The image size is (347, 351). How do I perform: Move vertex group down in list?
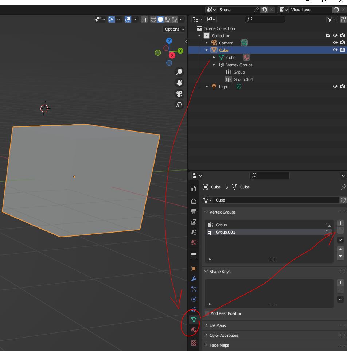(340, 256)
